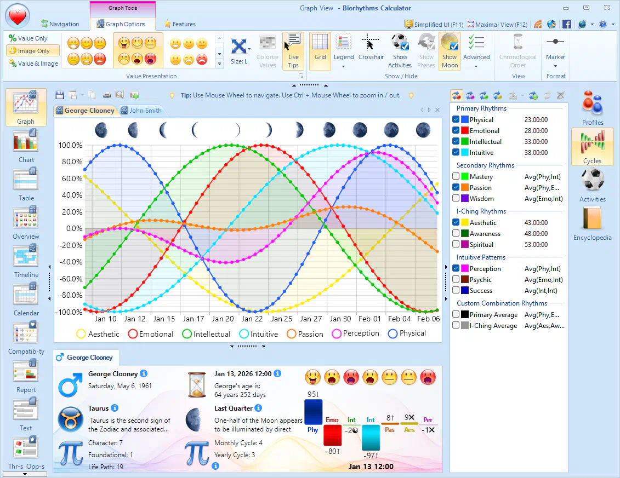Print the graph via the printer icon
This screenshot has height=478, width=620.
tap(107, 95)
